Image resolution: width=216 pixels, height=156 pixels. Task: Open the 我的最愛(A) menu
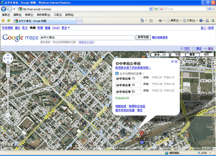pyautogui.click(x=44, y=15)
